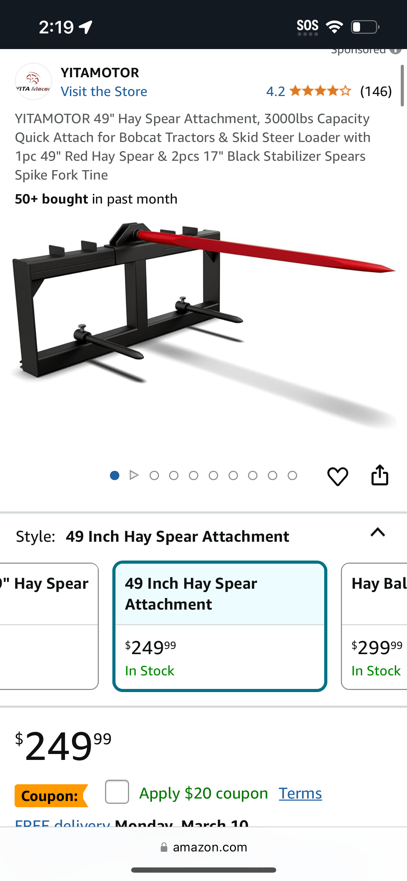Image resolution: width=407 pixels, height=881 pixels.
Task: Open the Visit the Store link
Action: 104,92
